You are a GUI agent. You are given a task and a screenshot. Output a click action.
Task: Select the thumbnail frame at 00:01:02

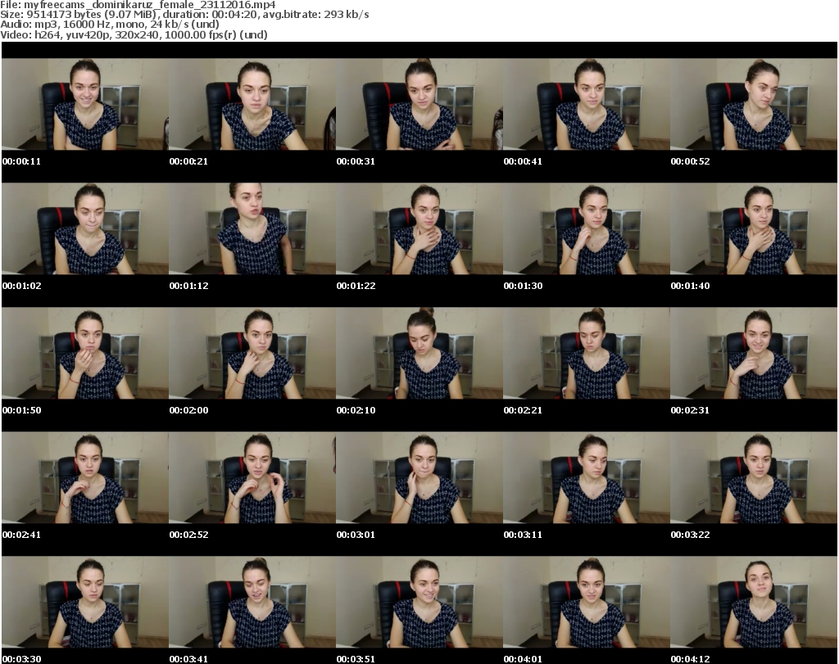[85, 228]
